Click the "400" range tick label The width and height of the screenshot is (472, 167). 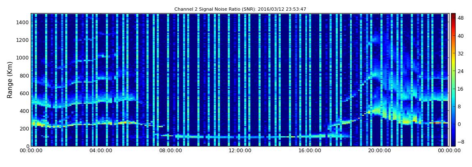[24, 111]
